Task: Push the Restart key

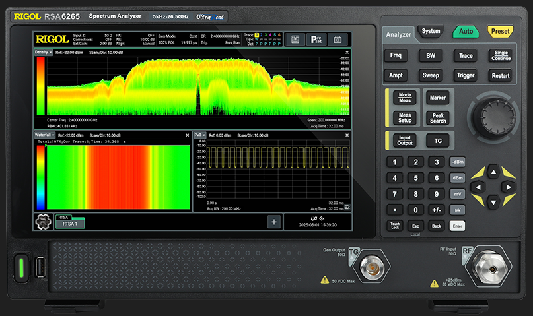Action: [501, 76]
